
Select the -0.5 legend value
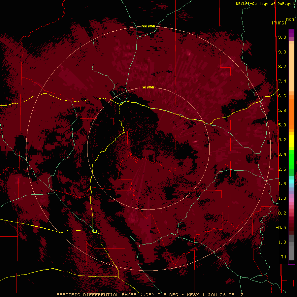pyautogui.click(x=281, y=228)
